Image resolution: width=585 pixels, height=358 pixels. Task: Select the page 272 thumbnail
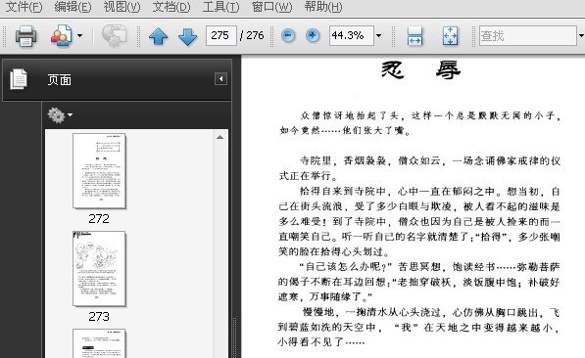[x=99, y=171]
